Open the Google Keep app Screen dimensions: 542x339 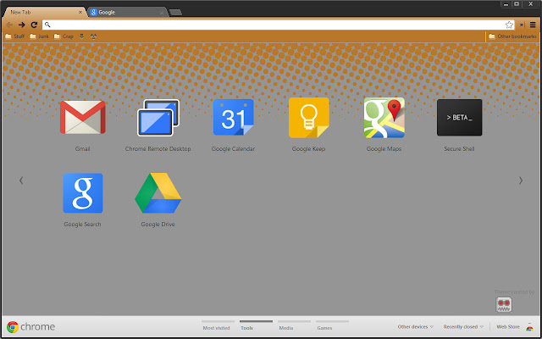[308, 118]
